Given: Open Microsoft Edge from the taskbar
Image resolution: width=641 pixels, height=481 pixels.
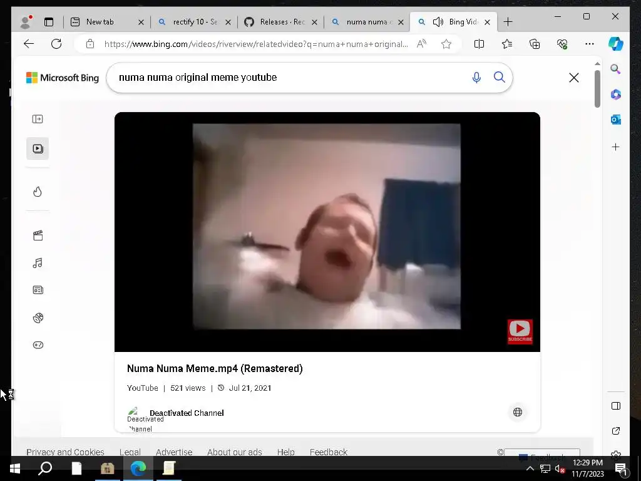Looking at the screenshot, I should (138, 468).
